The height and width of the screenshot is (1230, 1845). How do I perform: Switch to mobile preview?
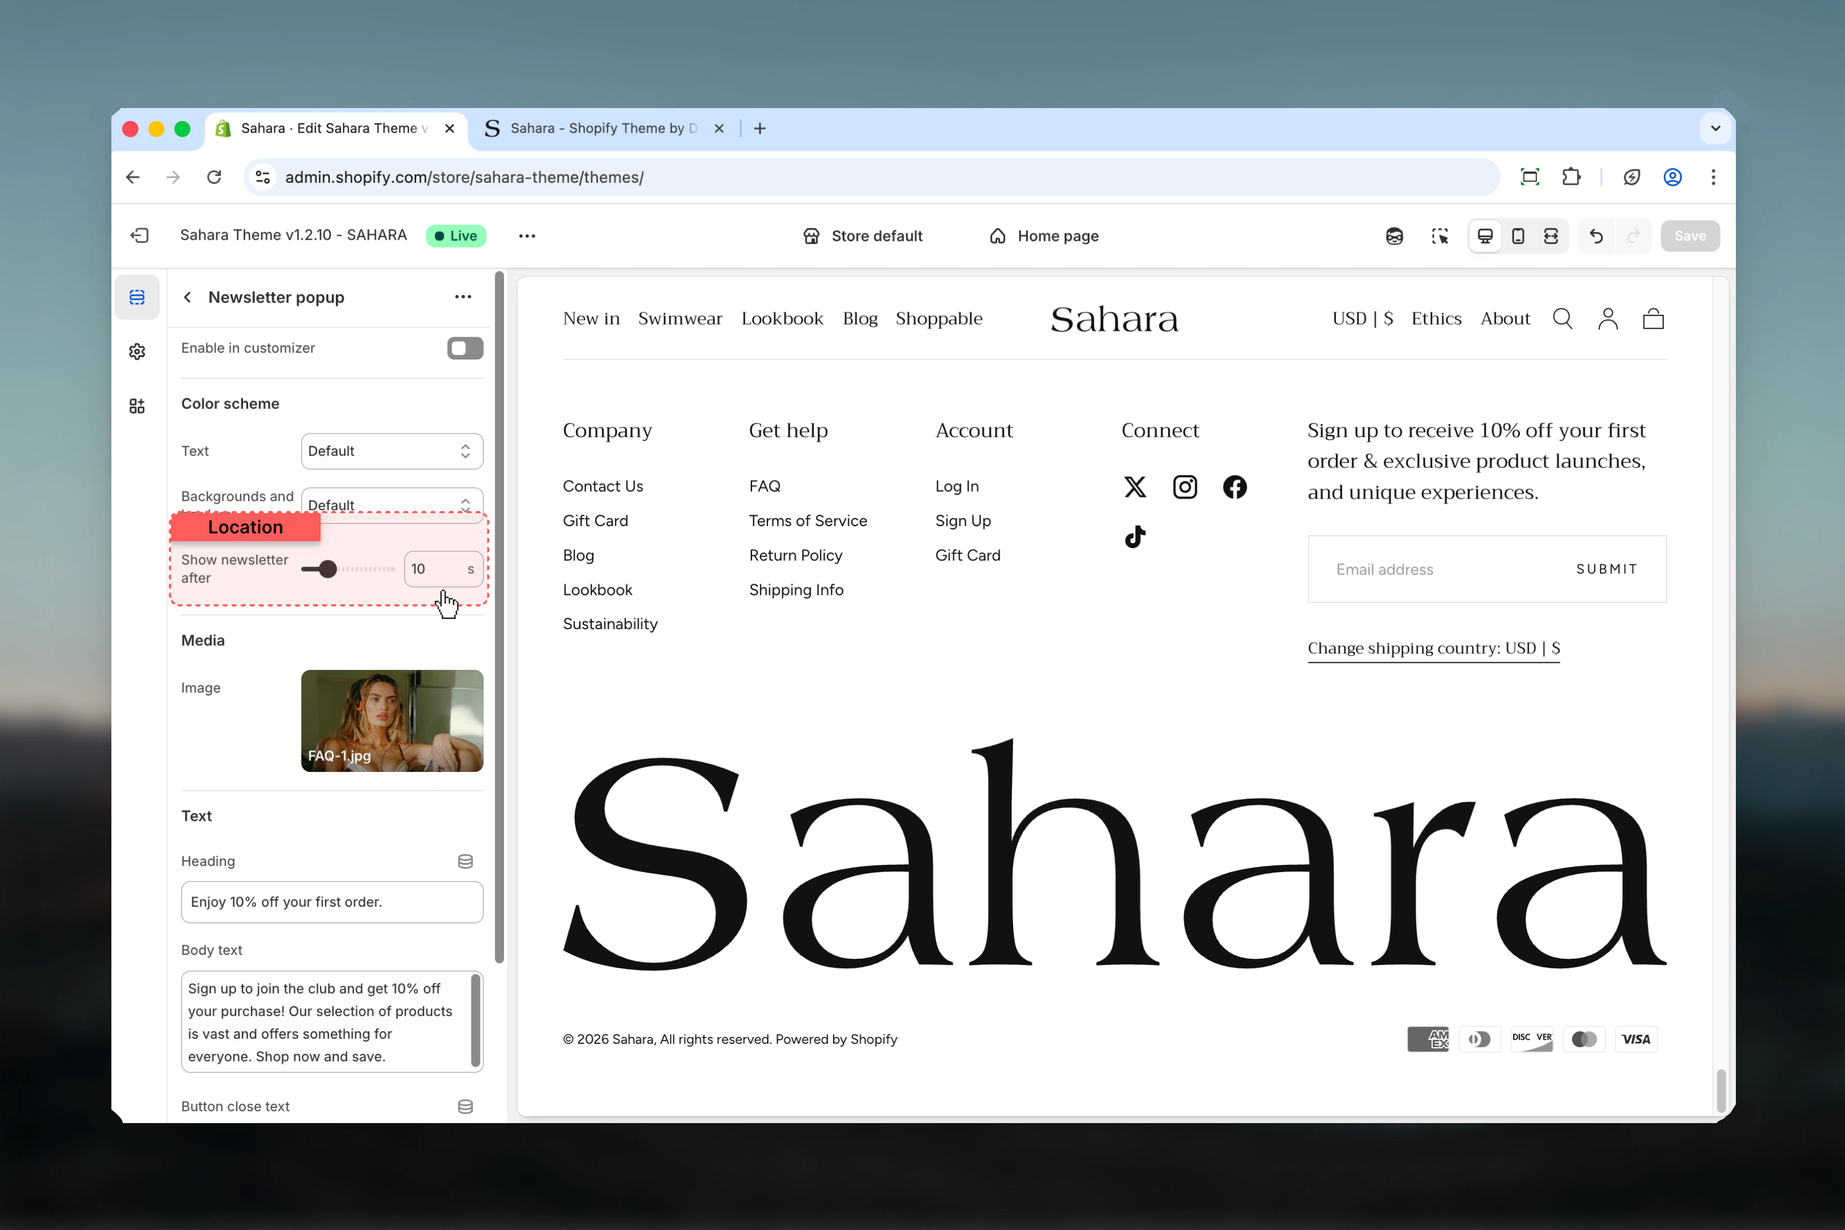click(x=1518, y=236)
